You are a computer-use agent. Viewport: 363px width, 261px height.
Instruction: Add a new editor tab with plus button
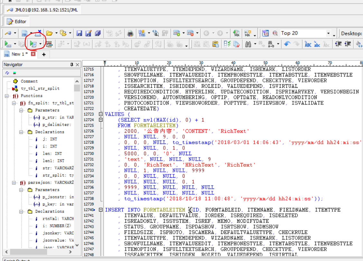pos(44,54)
